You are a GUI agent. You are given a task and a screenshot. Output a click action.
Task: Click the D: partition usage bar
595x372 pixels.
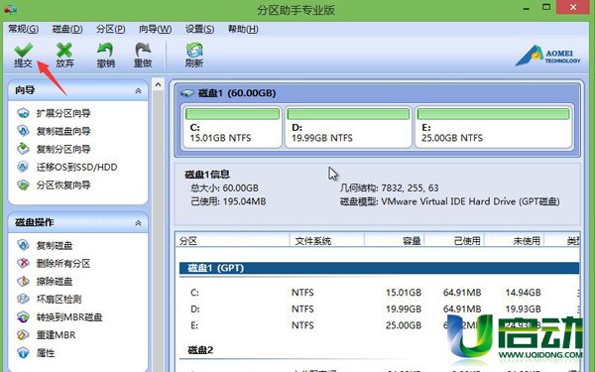(348, 113)
